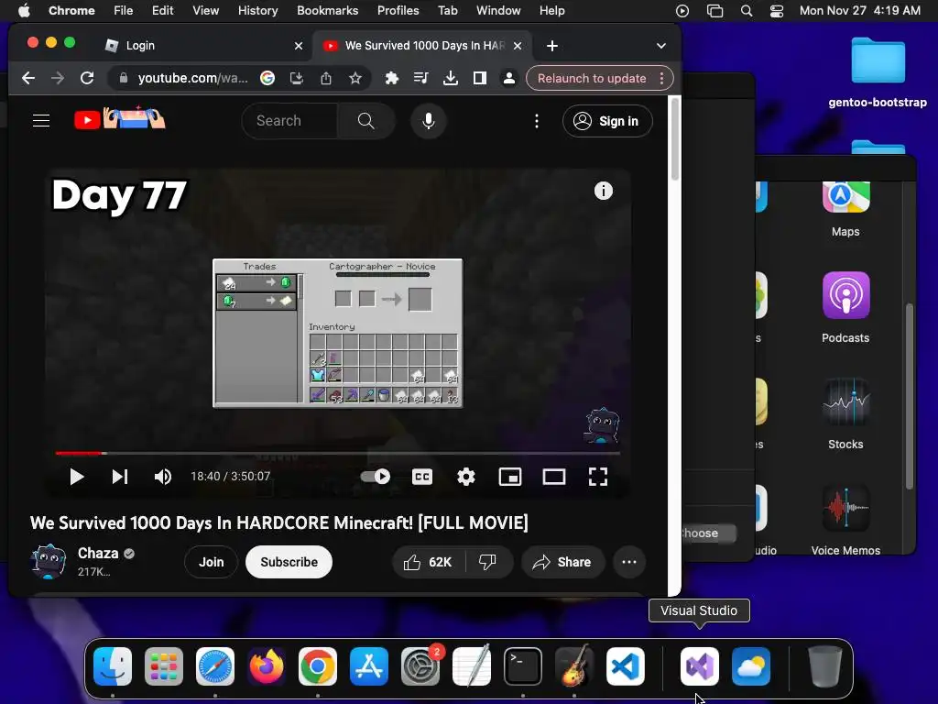Expand the tab search chevron
The height and width of the screenshot is (704, 938).
[661, 46]
